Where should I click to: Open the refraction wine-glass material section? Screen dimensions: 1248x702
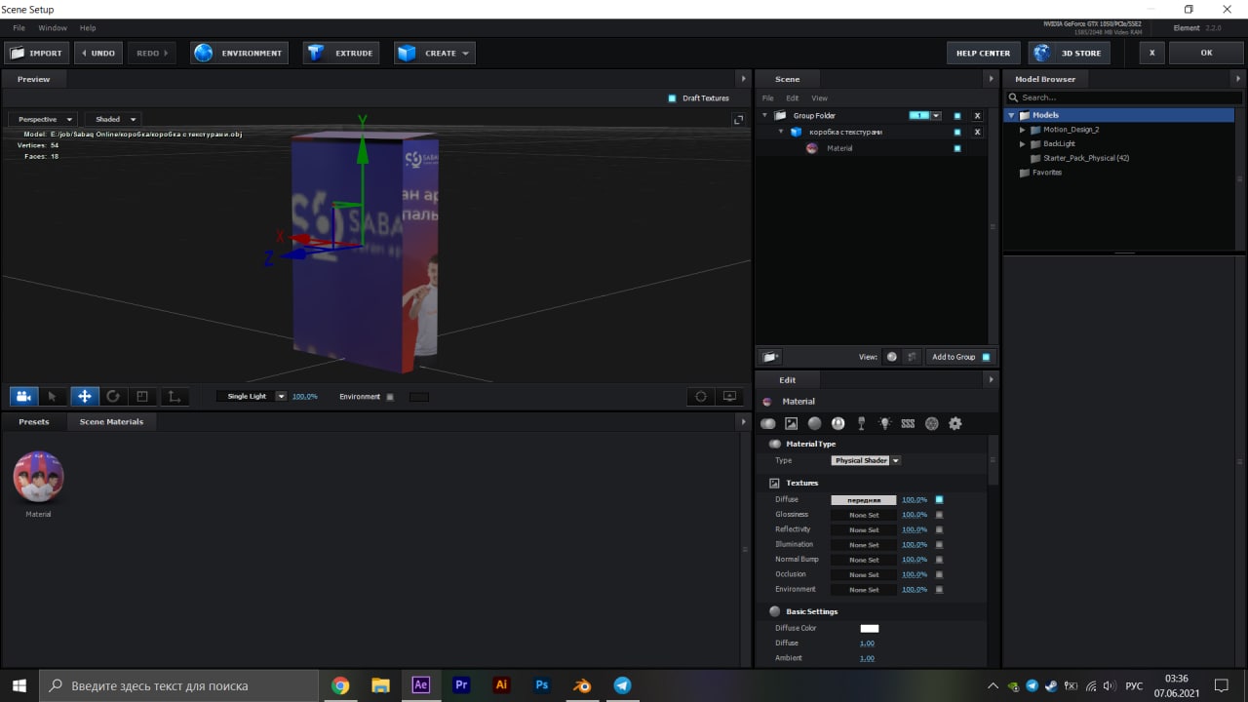tap(861, 423)
